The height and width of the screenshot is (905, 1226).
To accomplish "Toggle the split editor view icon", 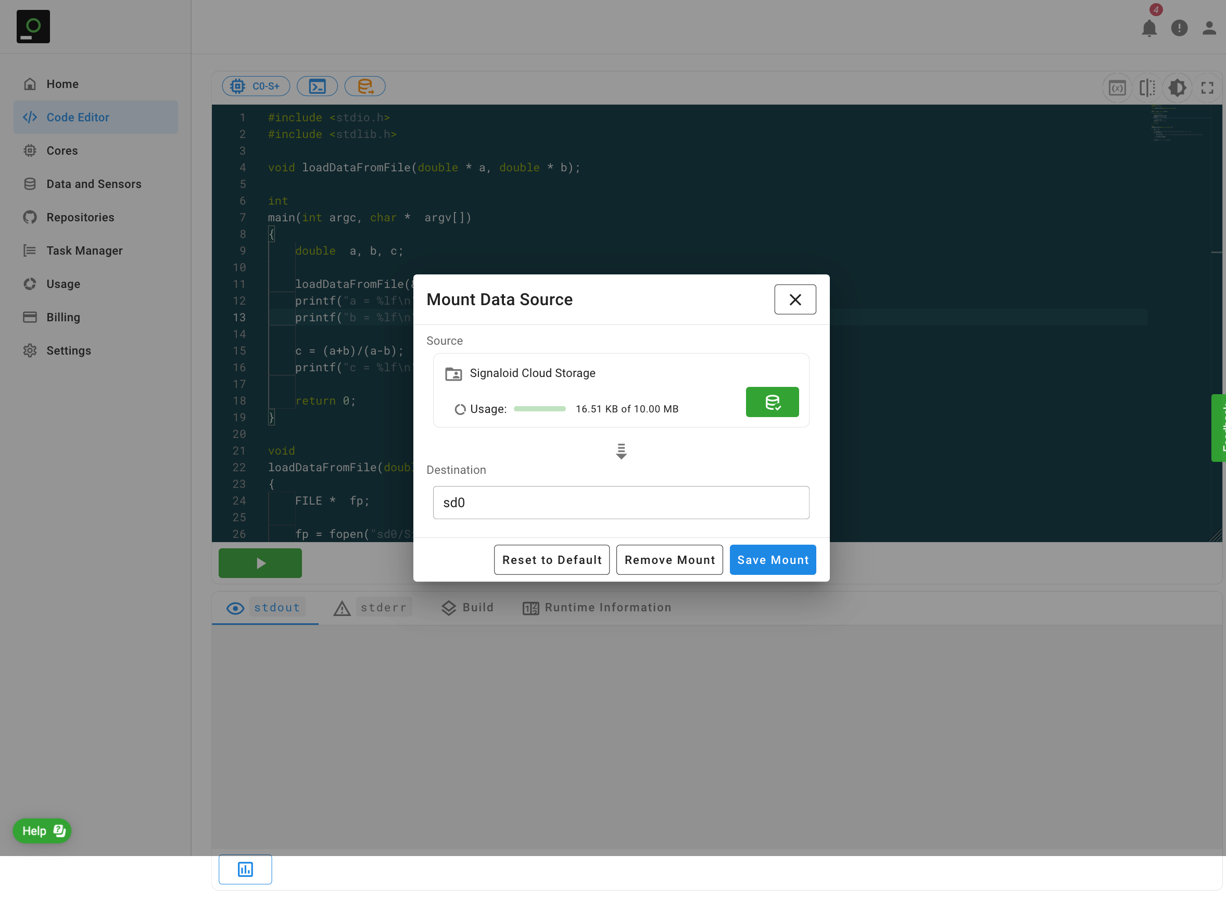I will point(1147,87).
